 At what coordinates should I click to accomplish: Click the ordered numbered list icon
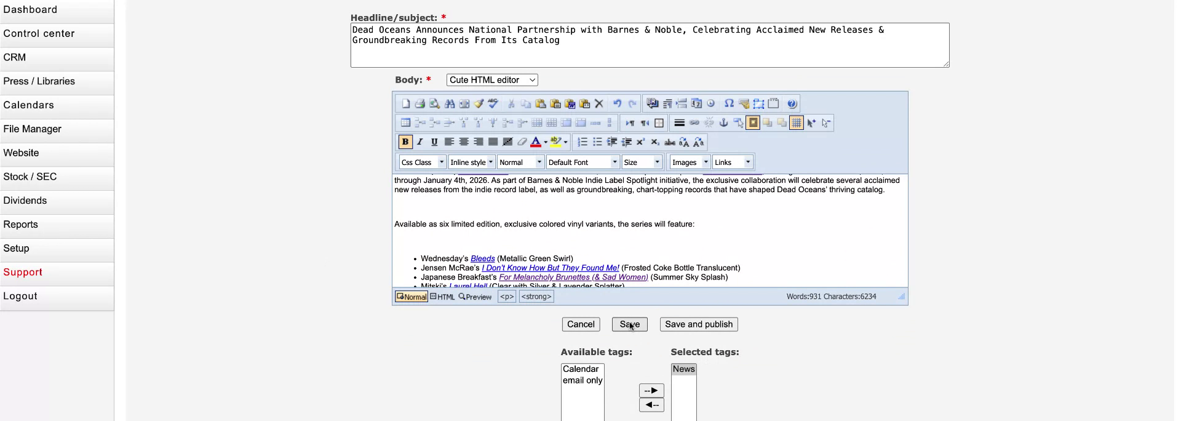pos(583,142)
